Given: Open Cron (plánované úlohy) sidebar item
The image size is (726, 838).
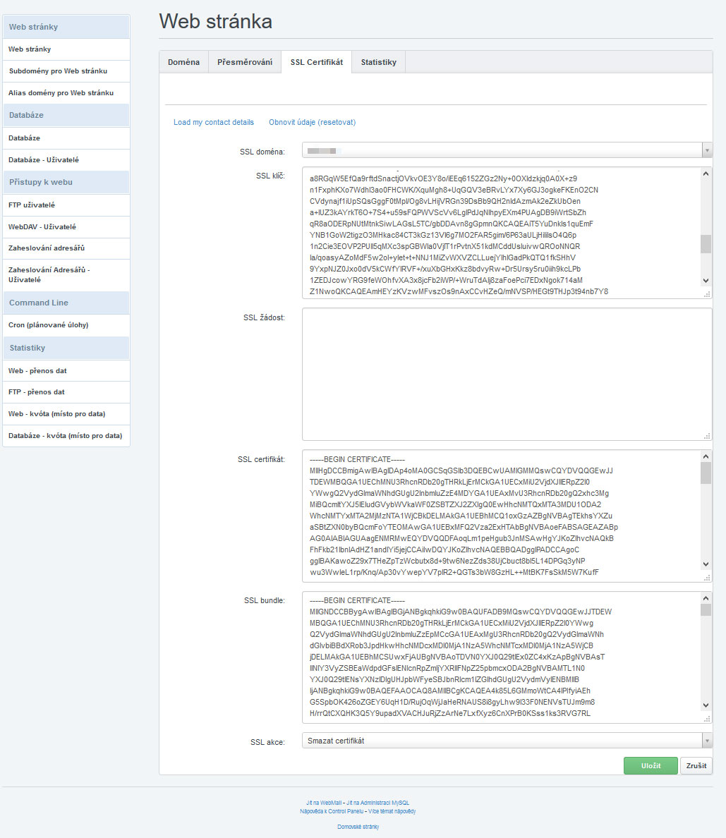Looking at the screenshot, I should coord(48,325).
